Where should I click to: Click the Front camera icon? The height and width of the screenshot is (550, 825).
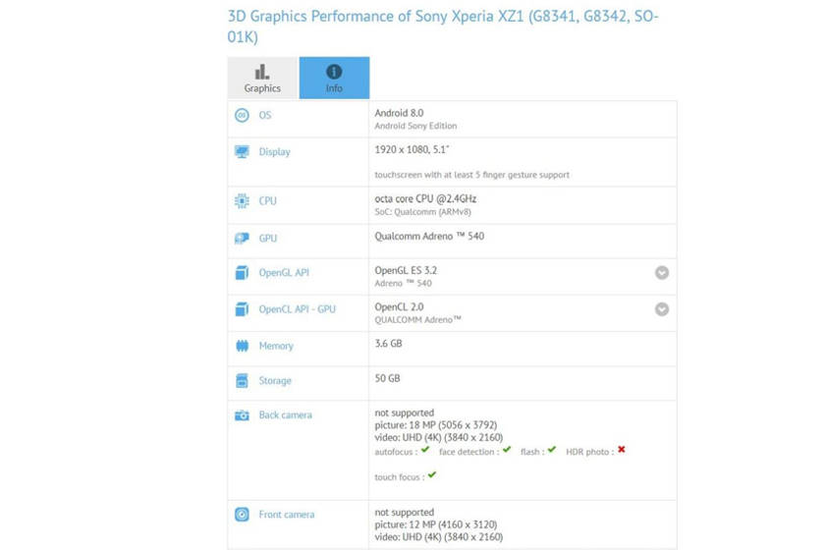242,515
